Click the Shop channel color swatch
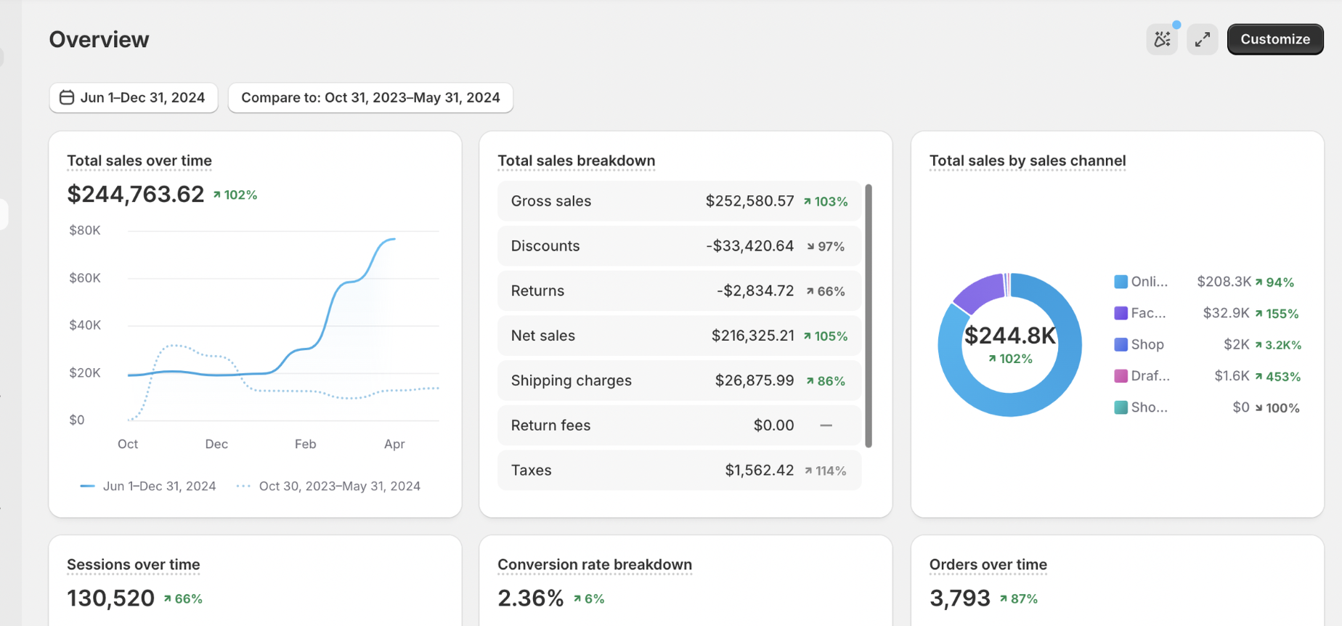This screenshot has height=626, width=1342. click(1121, 344)
